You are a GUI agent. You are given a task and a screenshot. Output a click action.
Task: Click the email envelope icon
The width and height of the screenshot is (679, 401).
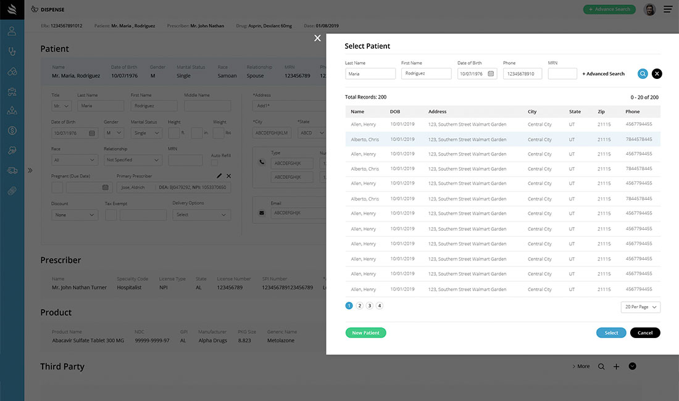pyautogui.click(x=262, y=213)
